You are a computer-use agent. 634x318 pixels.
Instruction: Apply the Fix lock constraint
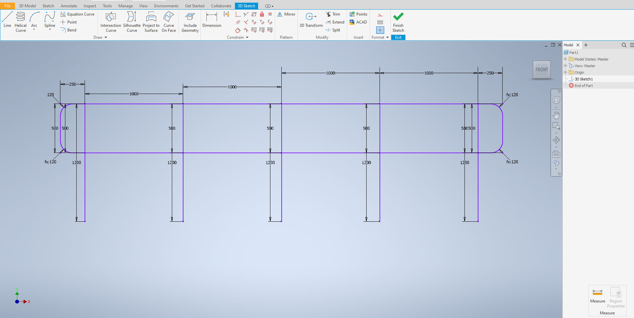point(262,14)
